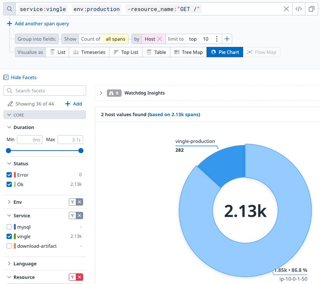Screen dimensions: 320x284
Task: Uncheck the Ok status checkbox
Action: tap(9, 185)
